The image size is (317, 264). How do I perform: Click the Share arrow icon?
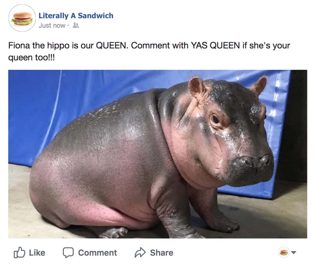tap(140, 252)
